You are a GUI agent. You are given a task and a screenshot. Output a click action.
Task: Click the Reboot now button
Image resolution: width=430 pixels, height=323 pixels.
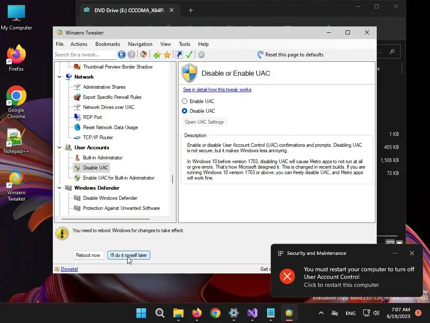pos(88,255)
